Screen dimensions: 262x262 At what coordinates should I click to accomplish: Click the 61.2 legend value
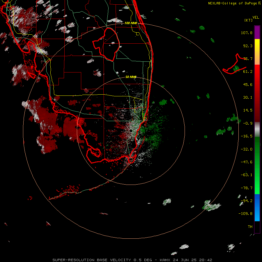point(248,72)
